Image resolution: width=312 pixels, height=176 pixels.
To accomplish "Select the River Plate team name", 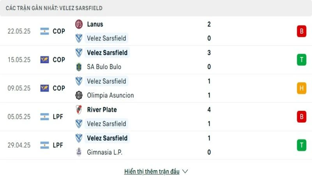I will pos(102,110).
